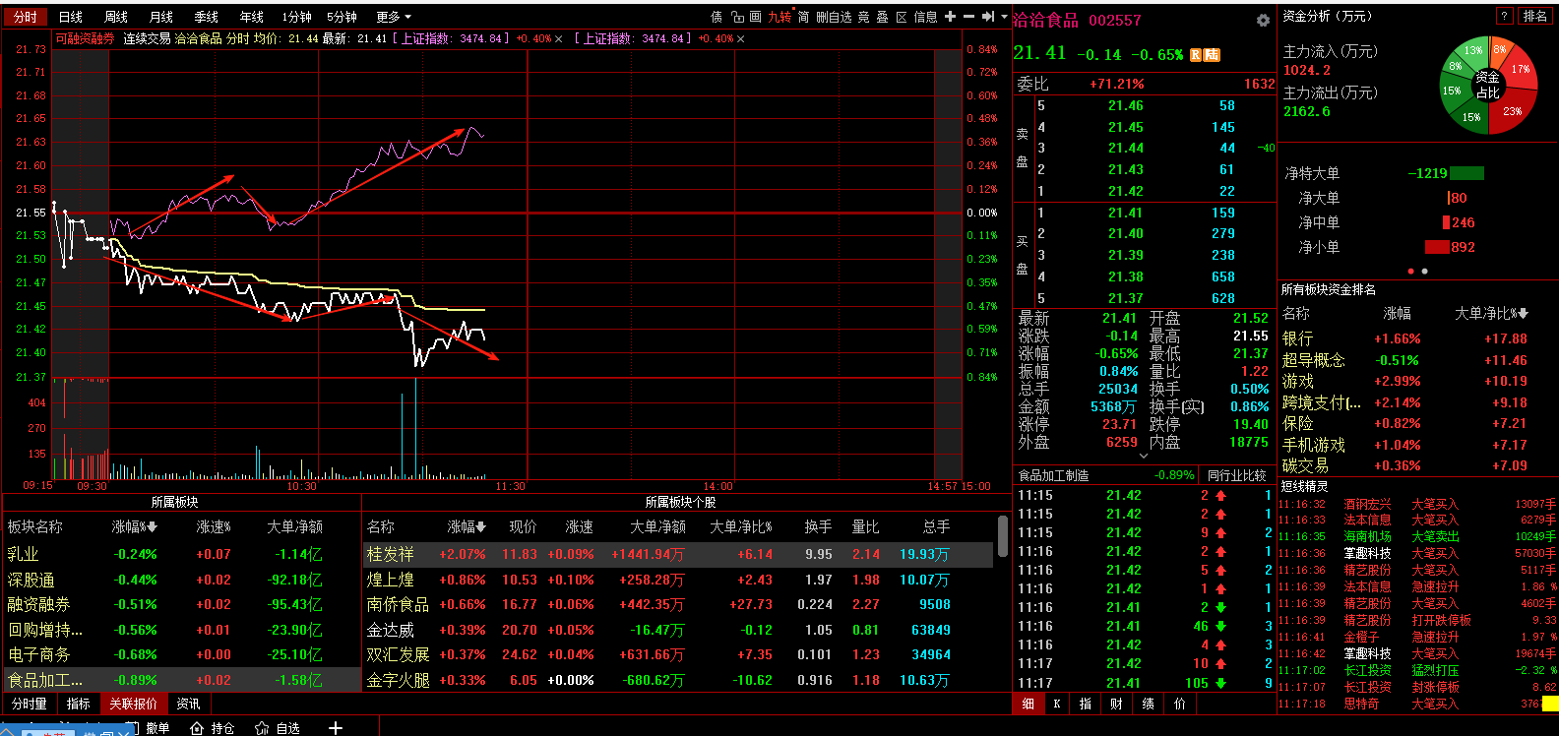Click the R margin-trading badge
Viewport: 1559px width, 736px height.
click(x=1196, y=55)
